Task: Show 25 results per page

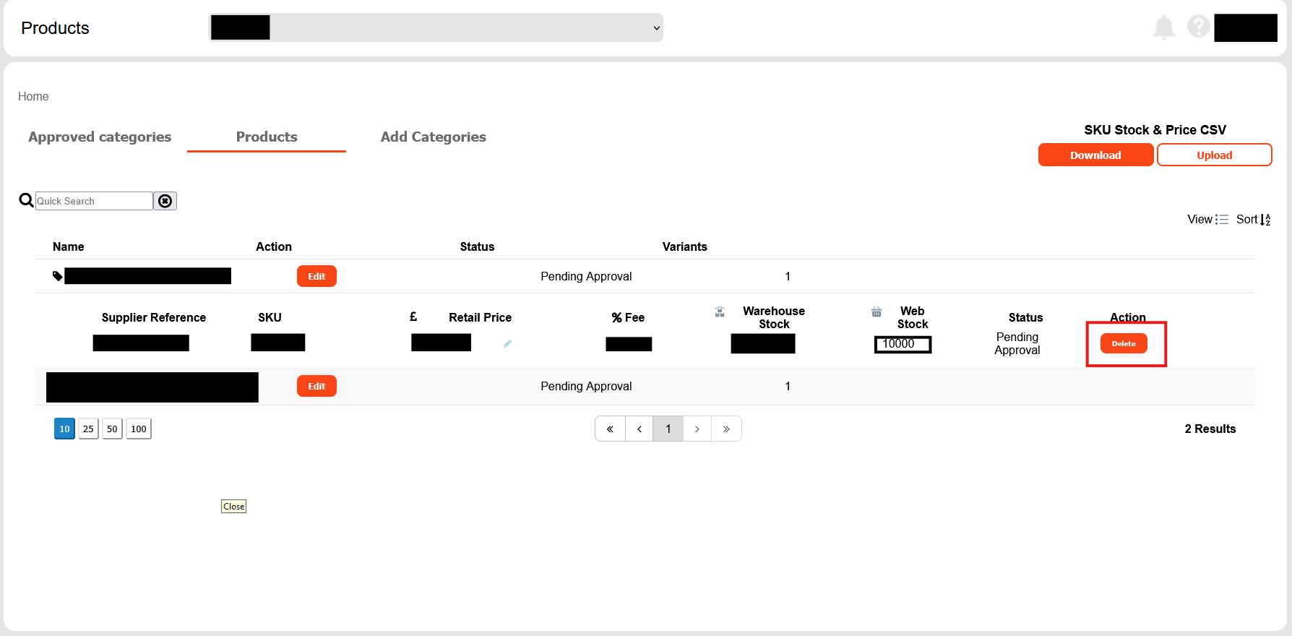Action: tap(88, 429)
